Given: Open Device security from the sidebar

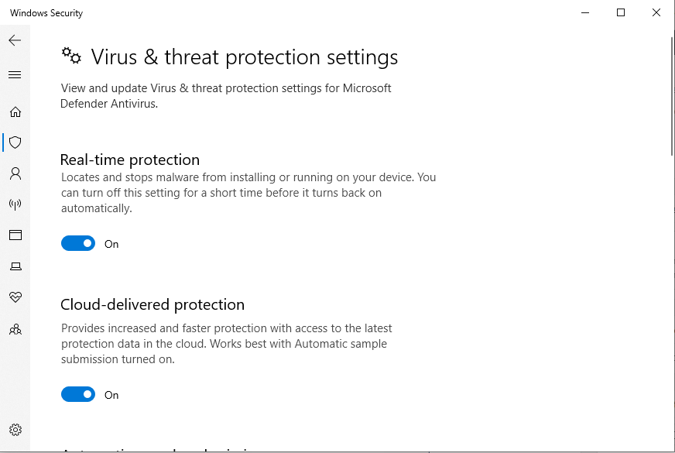Looking at the screenshot, I should 15,266.
